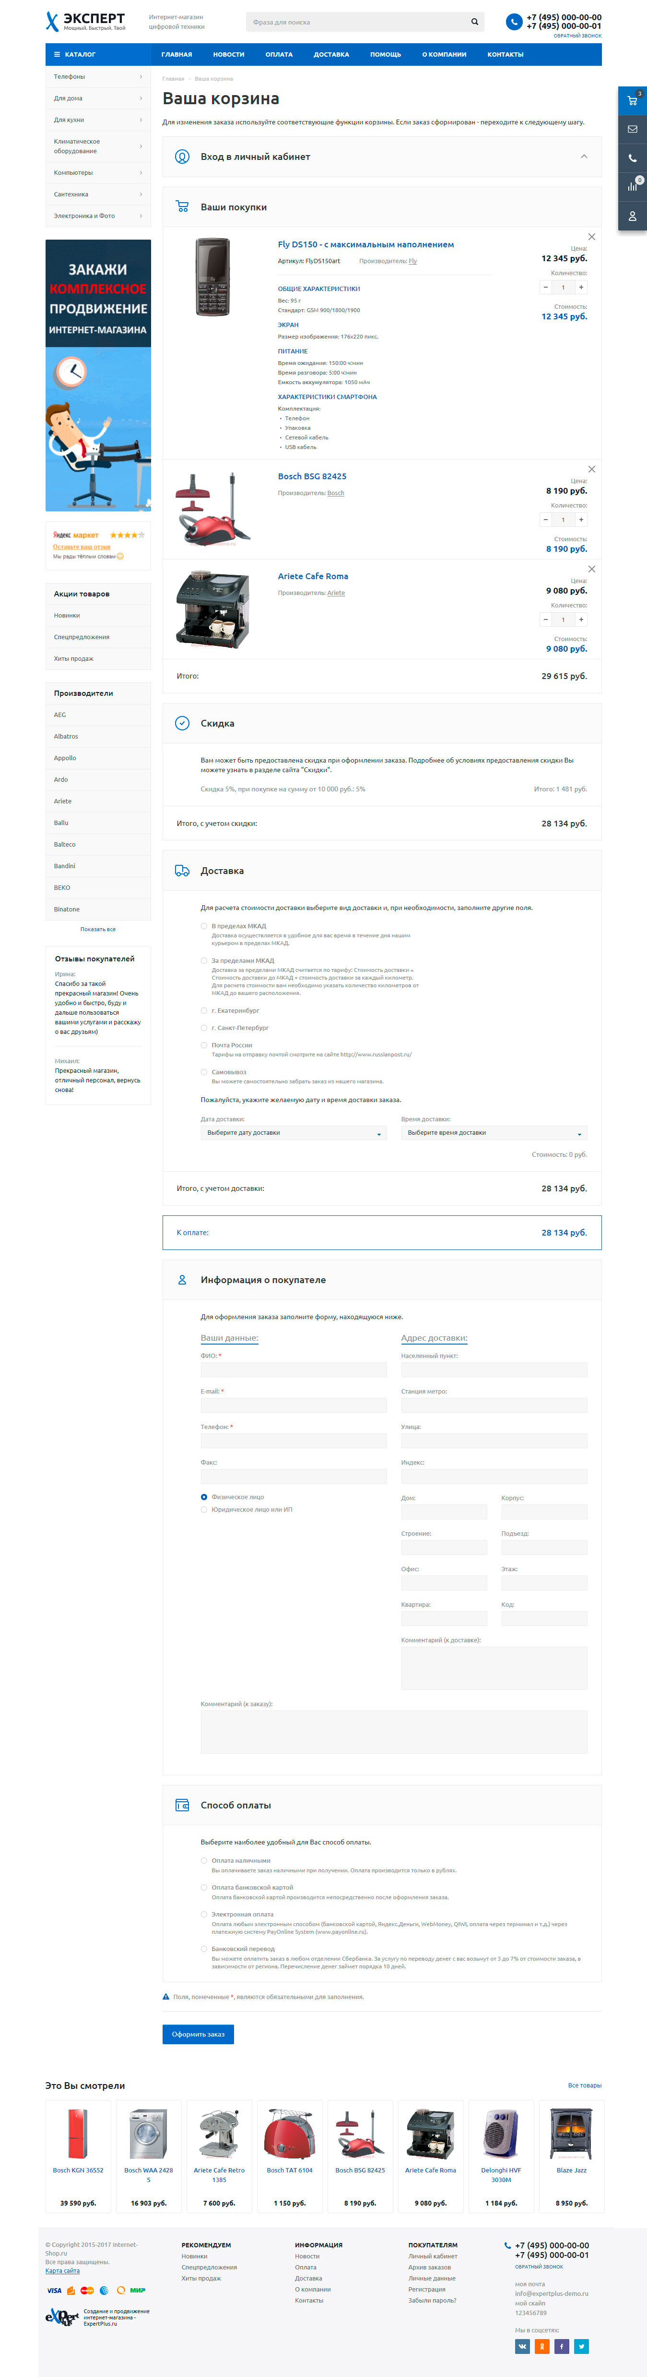This screenshot has height=2377, width=647.
Task: Select delivery to г. Санкт-Петербург
Action: click(204, 1028)
